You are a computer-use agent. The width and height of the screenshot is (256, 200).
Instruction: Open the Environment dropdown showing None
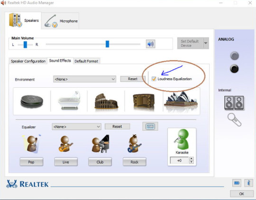84,79
